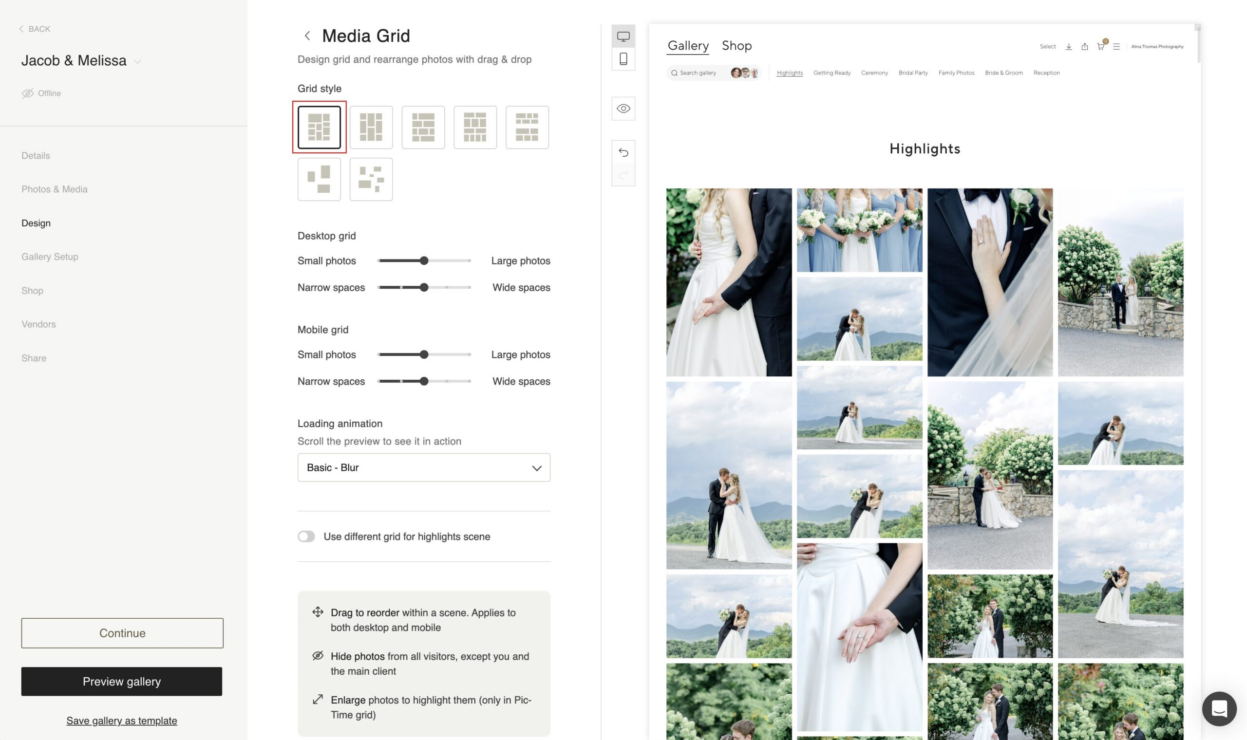
Task: Switch preview to desktop view
Action: (x=623, y=37)
